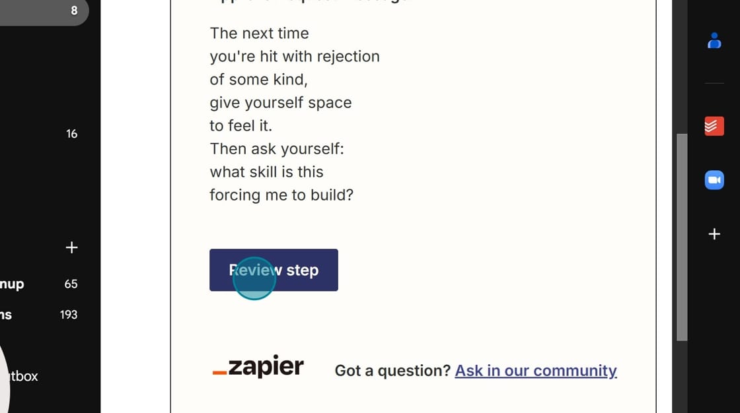This screenshot has height=413, width=740.
Task: Click the 65 message counter
Action: tap(71, 284)
